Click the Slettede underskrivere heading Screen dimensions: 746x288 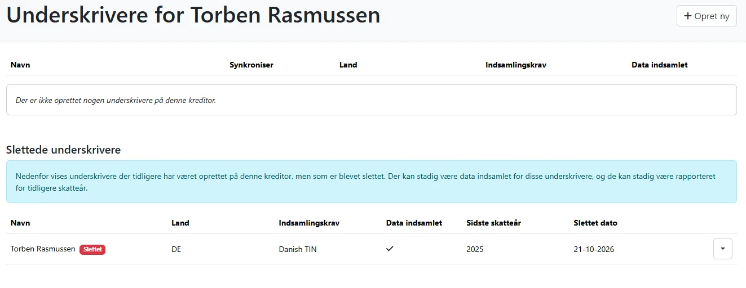(x=63, y=150)
